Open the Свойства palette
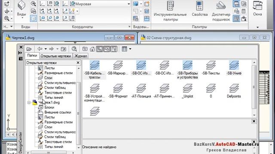Image resolution: width=275 pixels, height=154 pixels. [199, 9]
